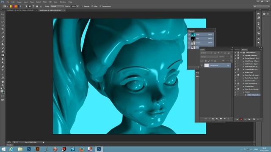Screen dimensions: 271x152
Task: Select the Gradient tool in toolbox
Action: (x=3, y=55)
